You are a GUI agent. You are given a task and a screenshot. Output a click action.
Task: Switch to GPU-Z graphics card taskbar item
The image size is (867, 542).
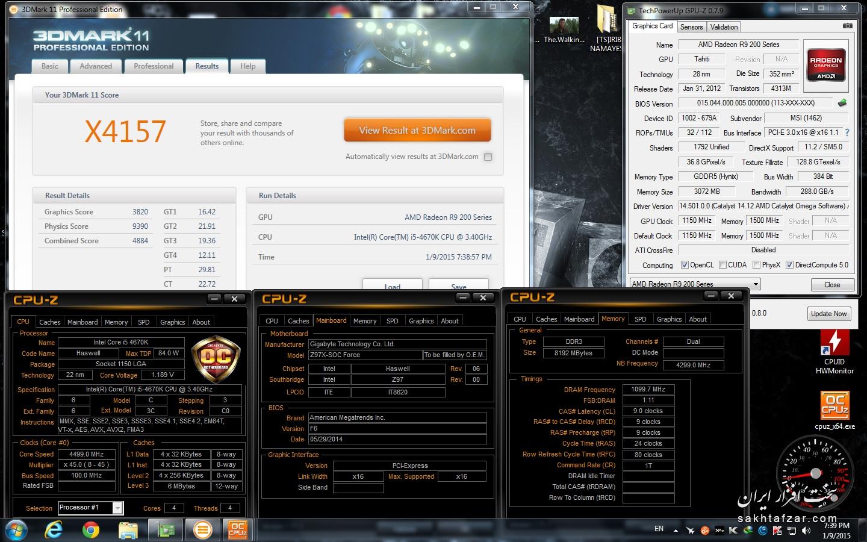(x=165, y=530)
